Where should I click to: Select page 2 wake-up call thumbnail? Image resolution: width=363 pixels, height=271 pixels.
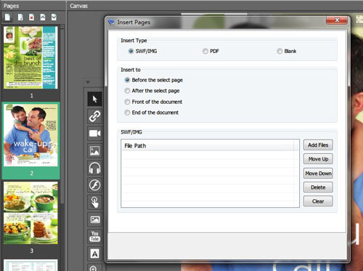[30, 135]
